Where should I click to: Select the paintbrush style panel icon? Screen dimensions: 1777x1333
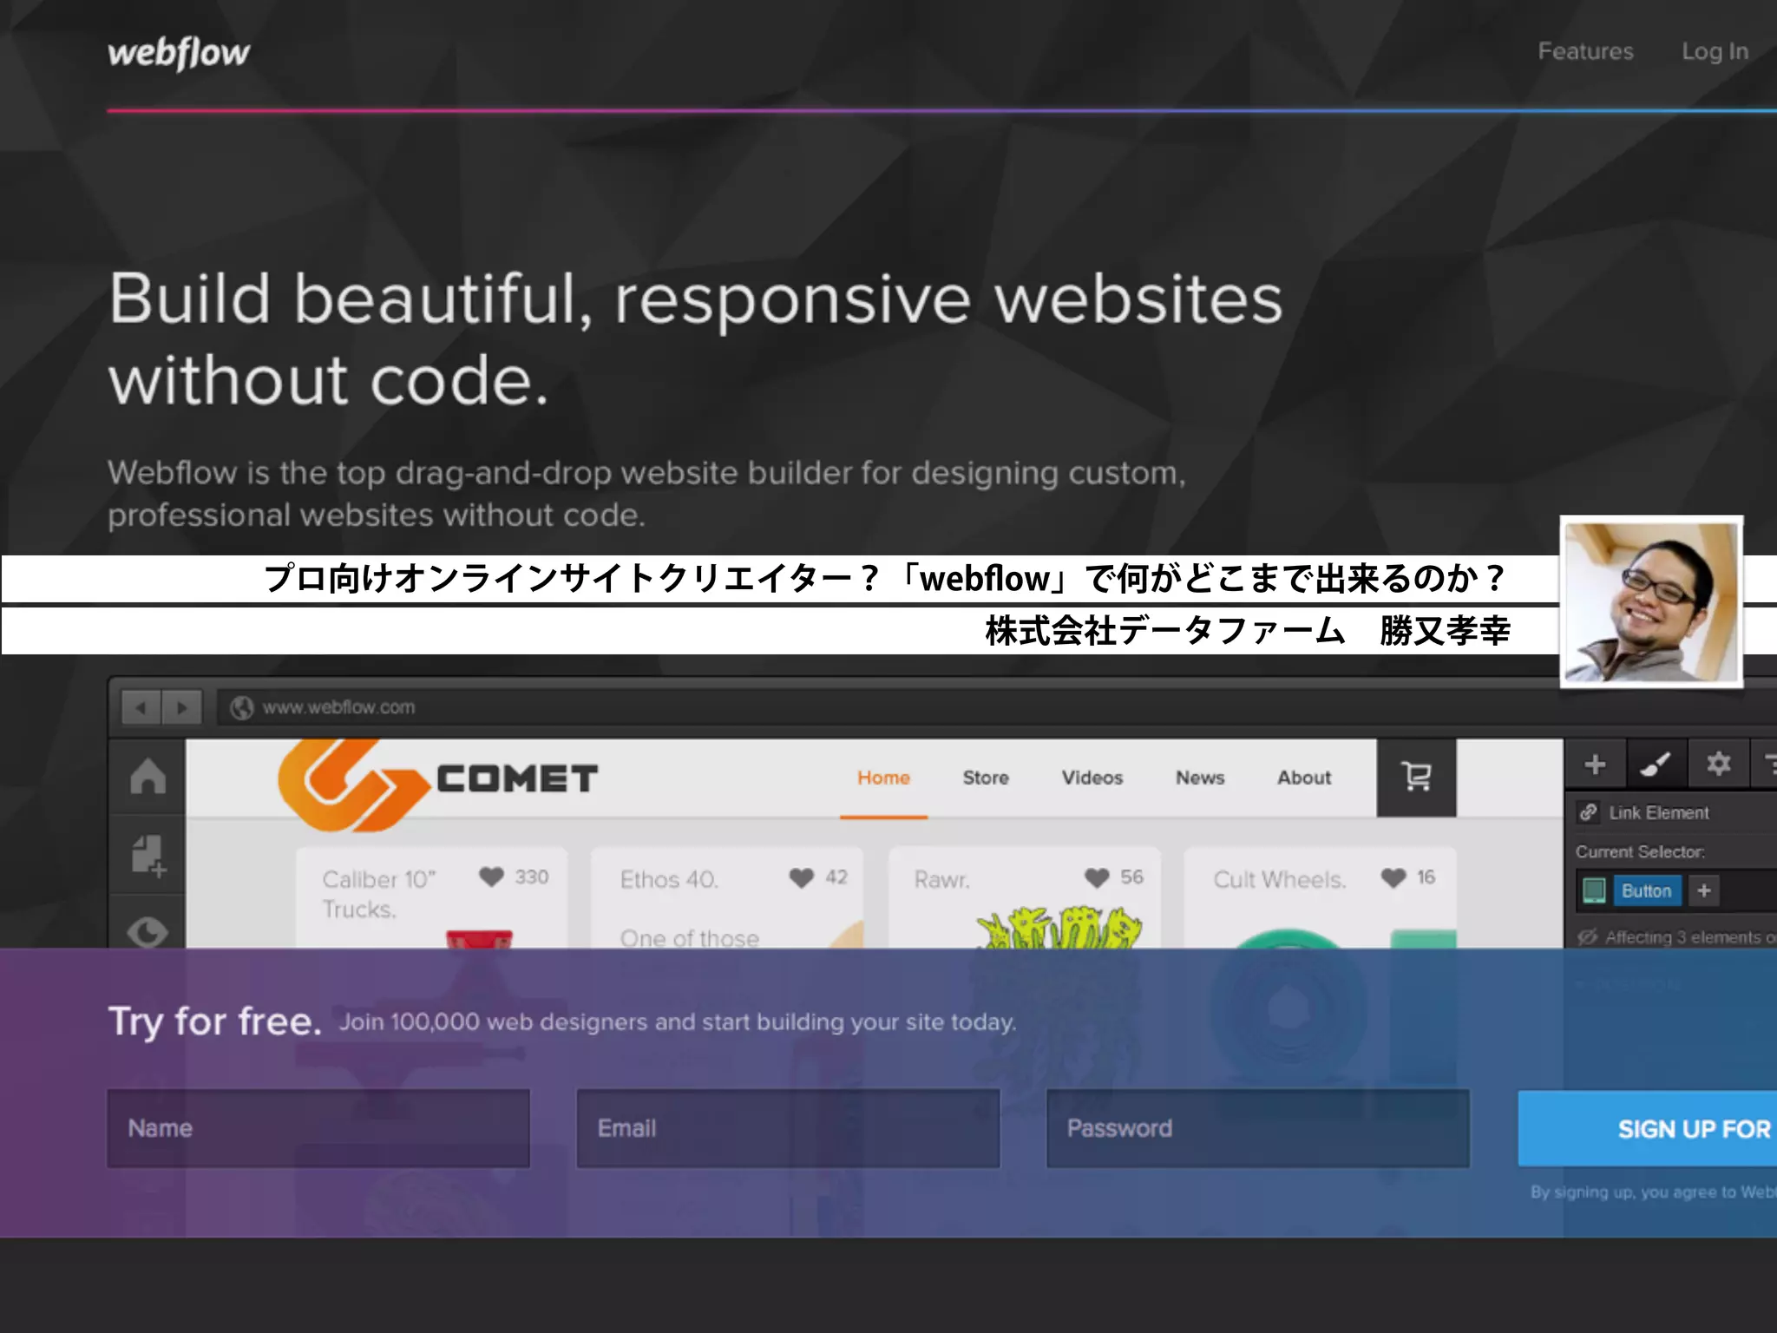coord(1656,765)
